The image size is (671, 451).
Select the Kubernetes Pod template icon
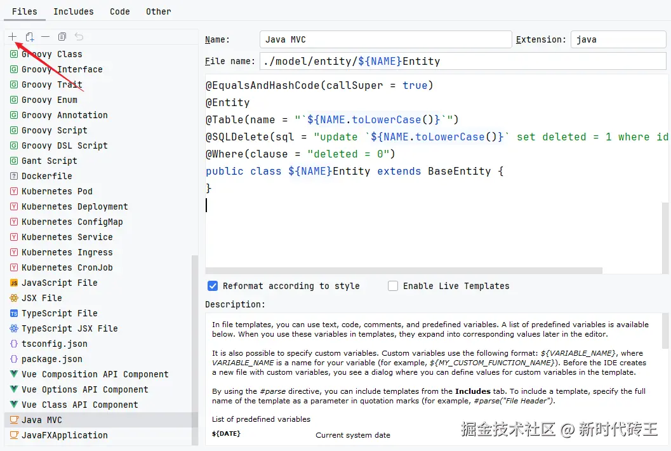(x=14, y=191)
